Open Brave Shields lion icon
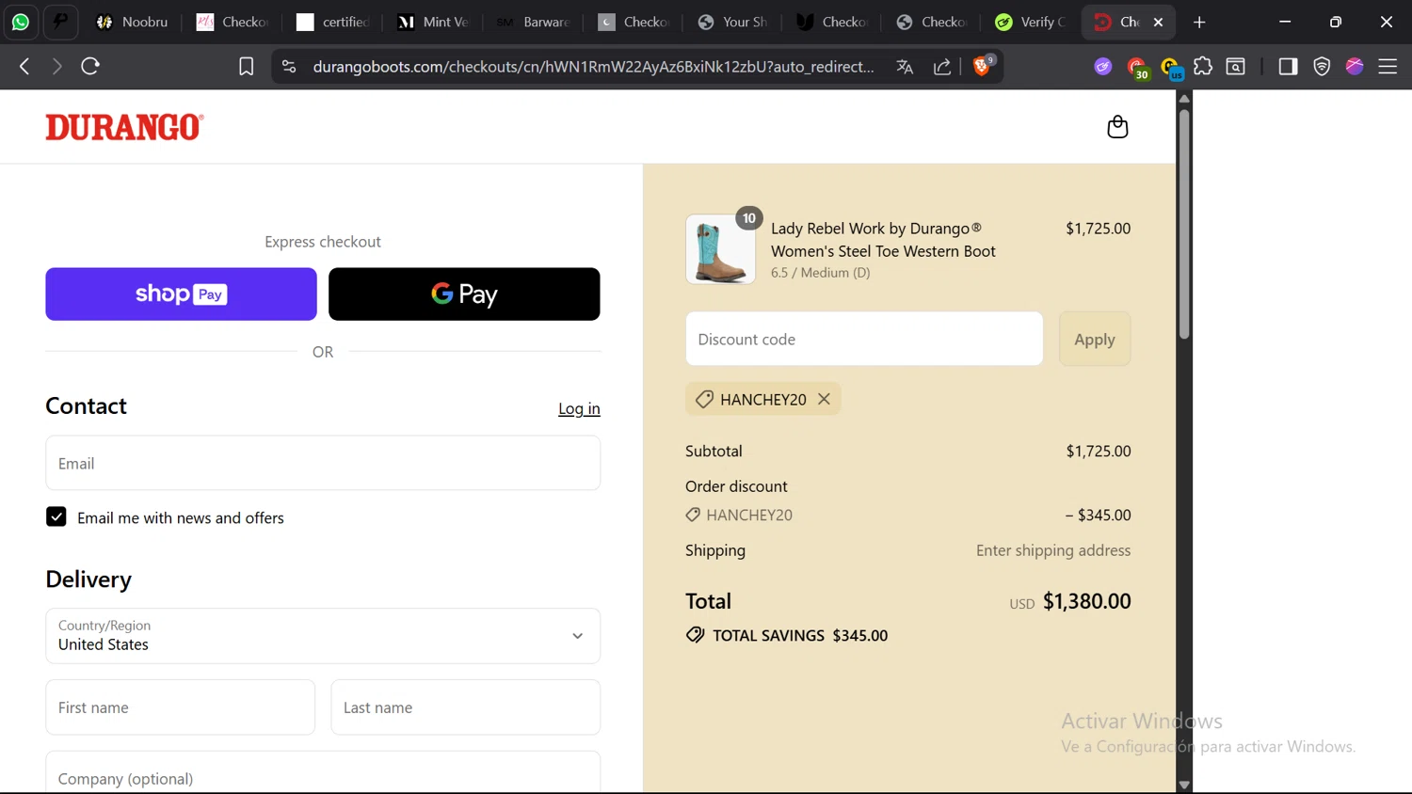1412x794 pixels. [x=982, y=66]
